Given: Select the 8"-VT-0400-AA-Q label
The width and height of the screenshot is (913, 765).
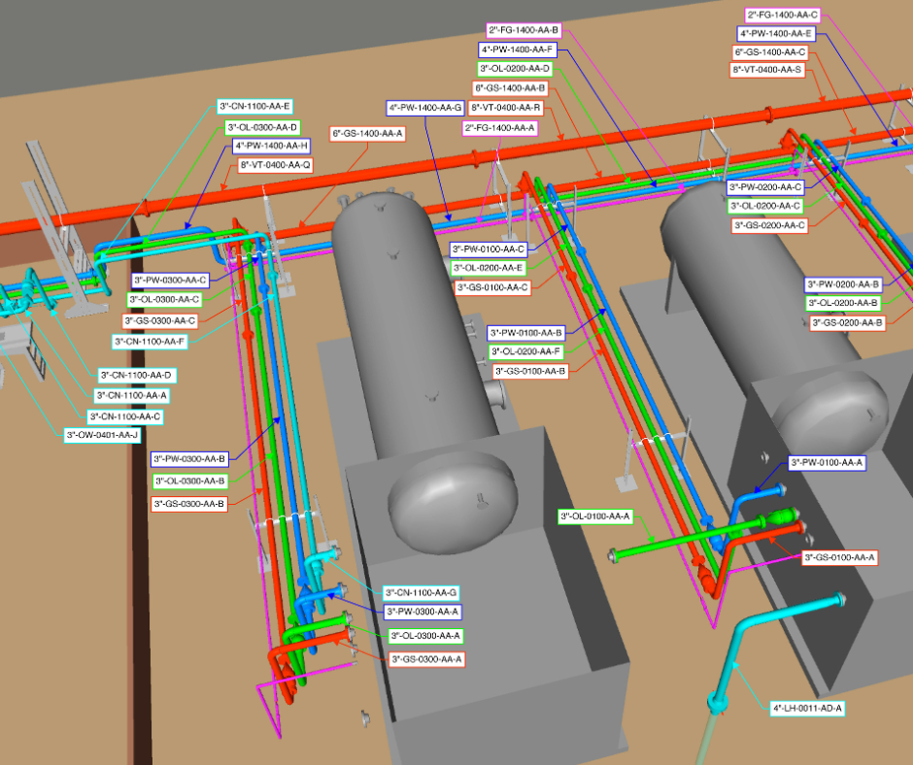Looking at the screenshot, I should pyautogui.click(x=276, y=165).
